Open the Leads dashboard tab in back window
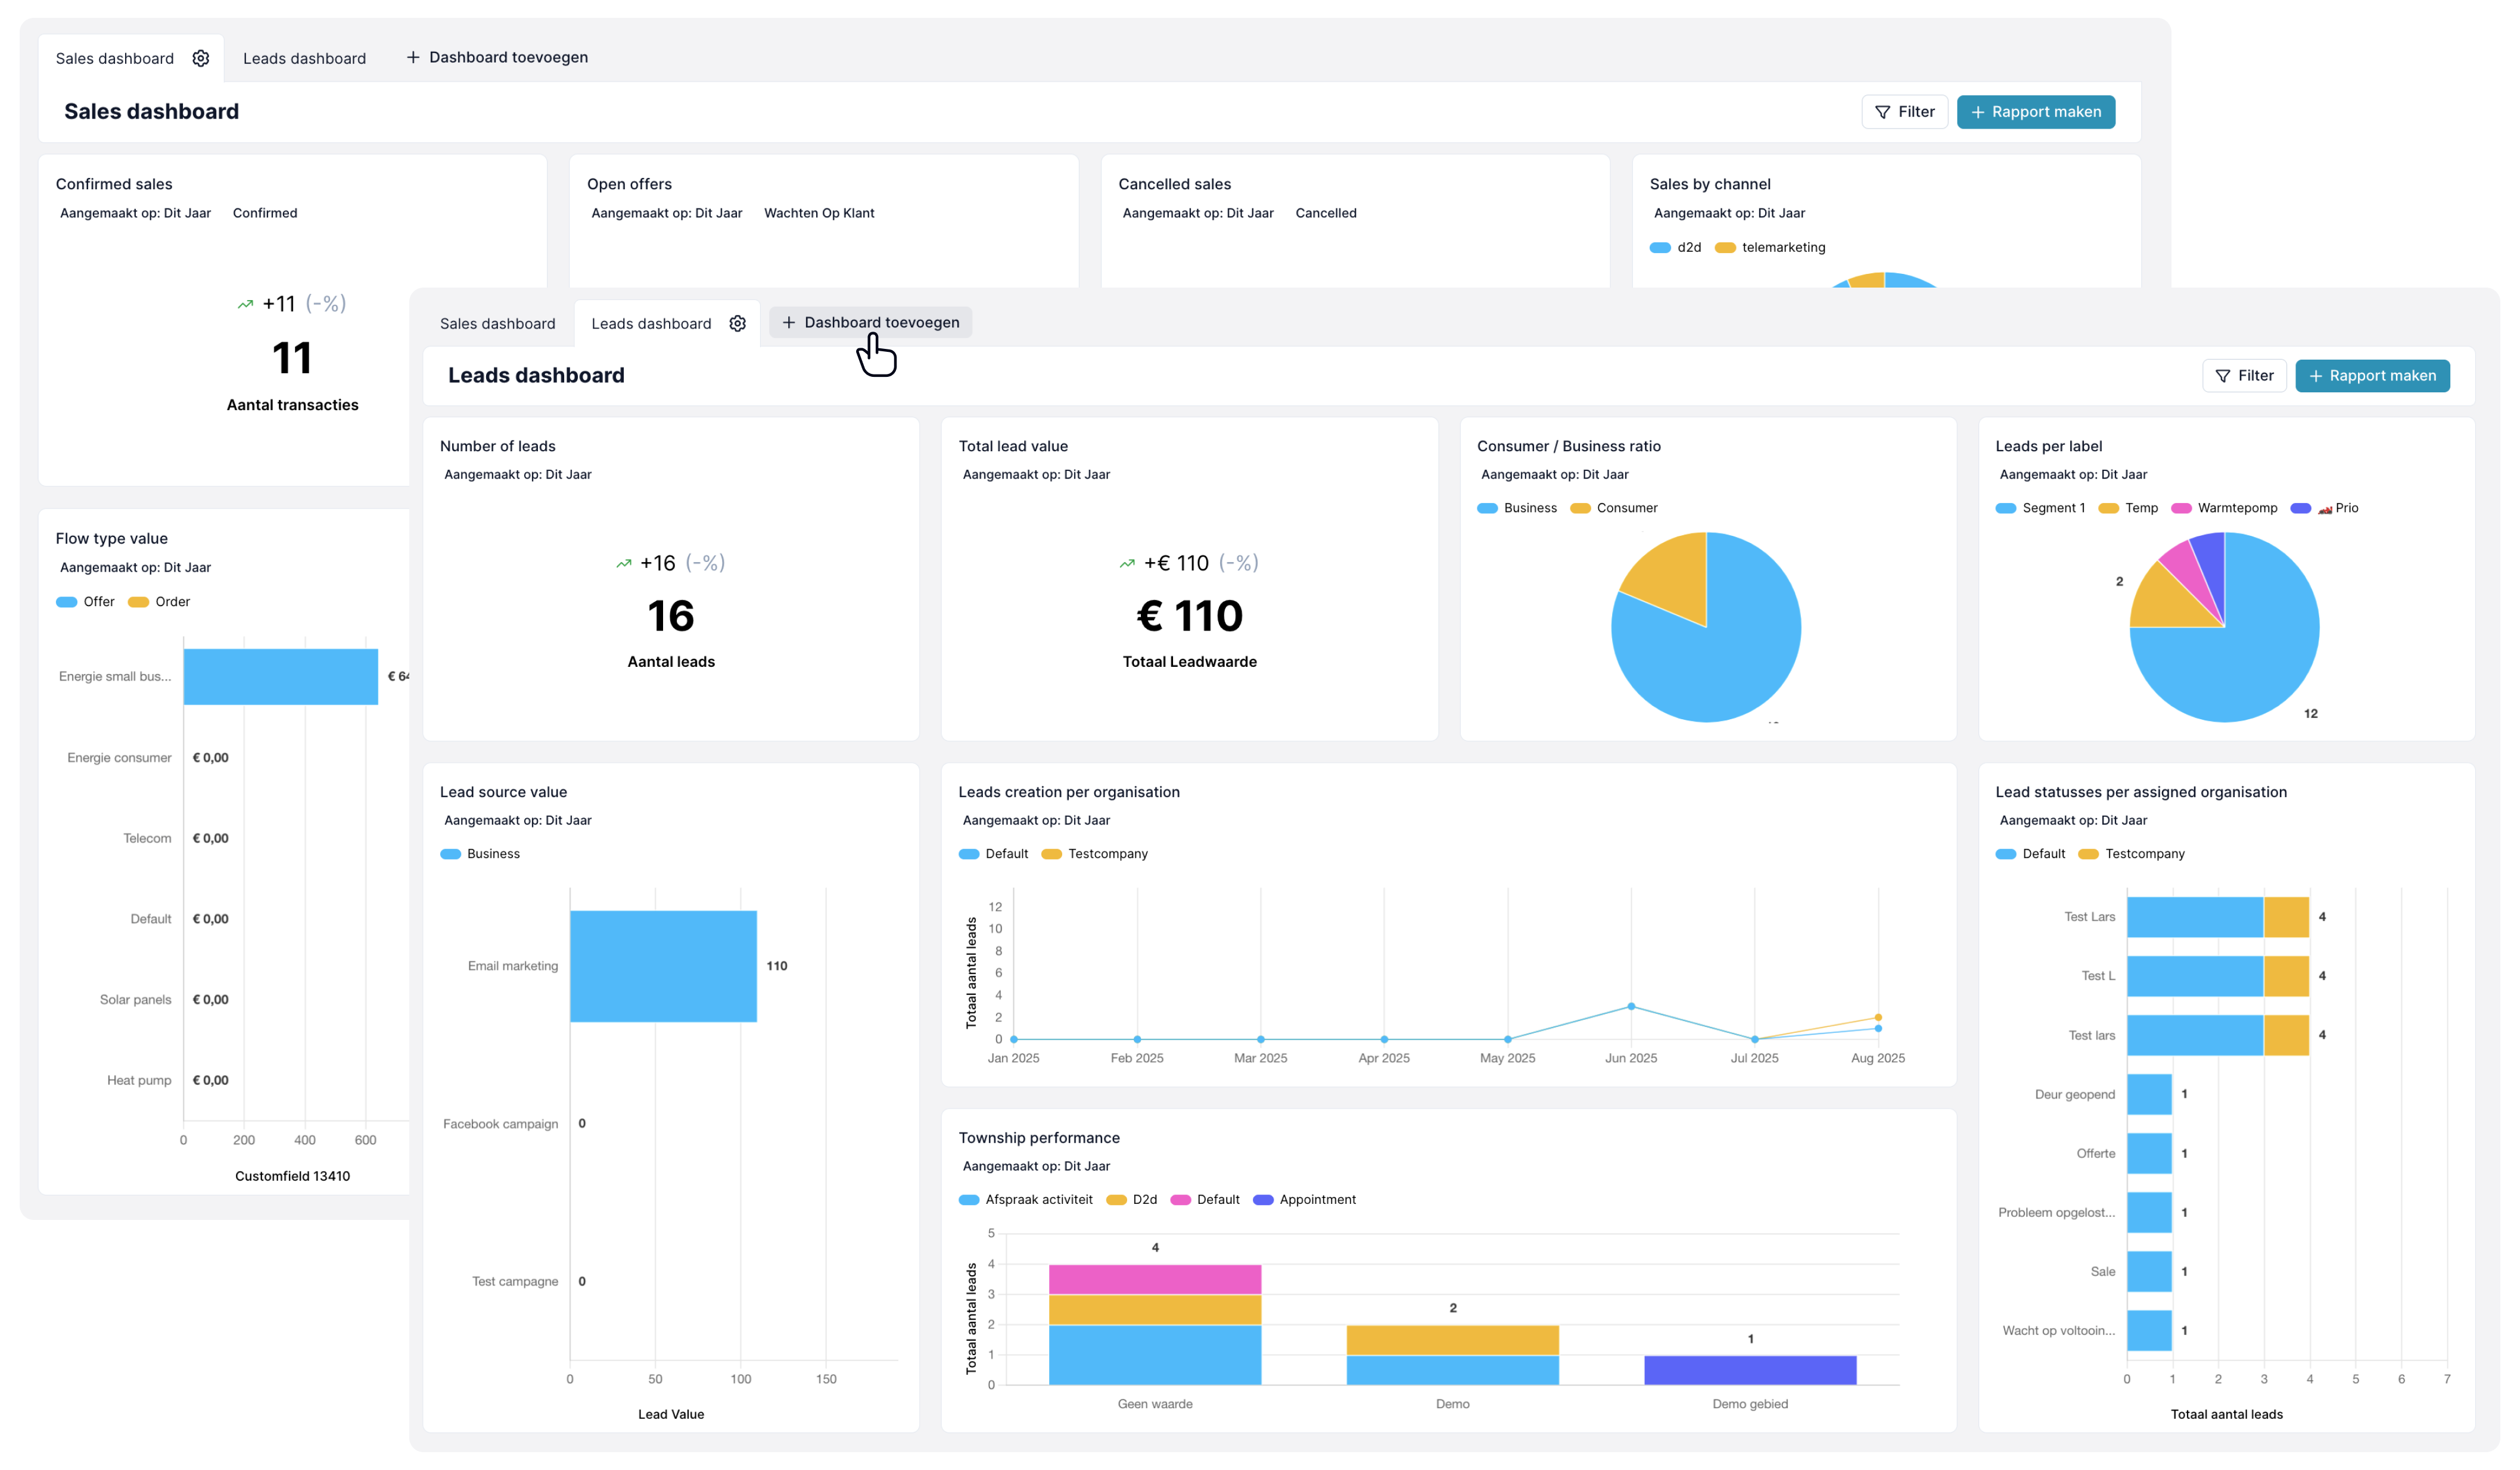 coord(304,58)
